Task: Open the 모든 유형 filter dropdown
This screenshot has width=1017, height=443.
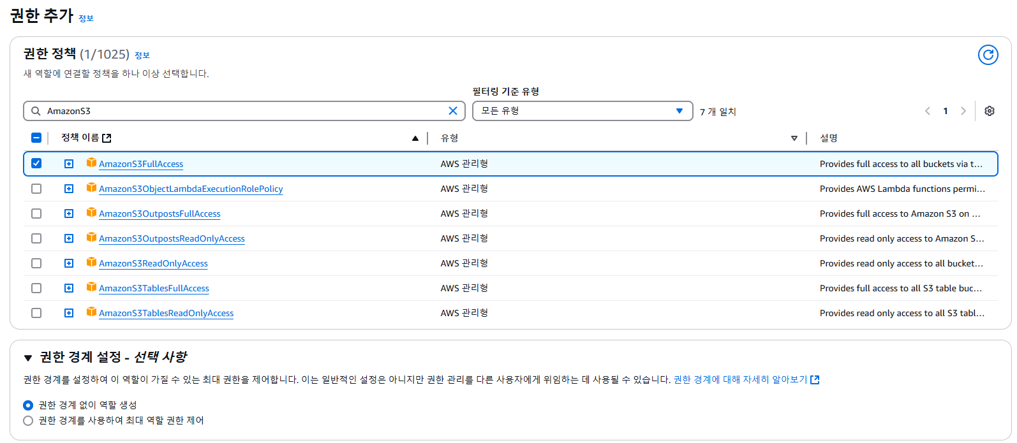Action: [x=583, y=111]
